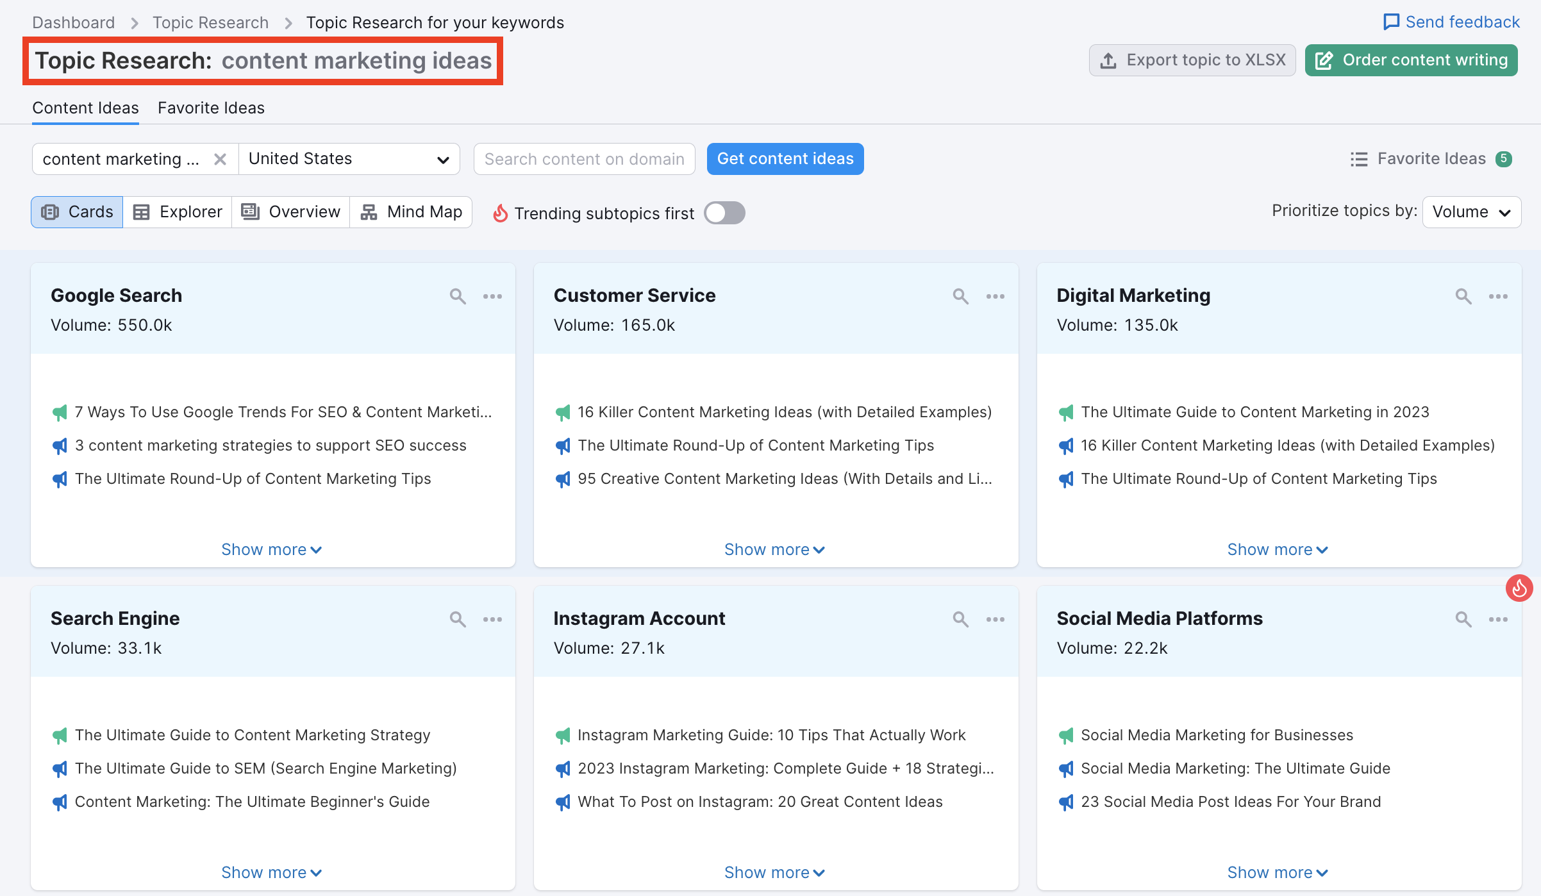
Task: Click megaphone icon beside 3 content marketing strategies
Action: (x=60, y=446)
